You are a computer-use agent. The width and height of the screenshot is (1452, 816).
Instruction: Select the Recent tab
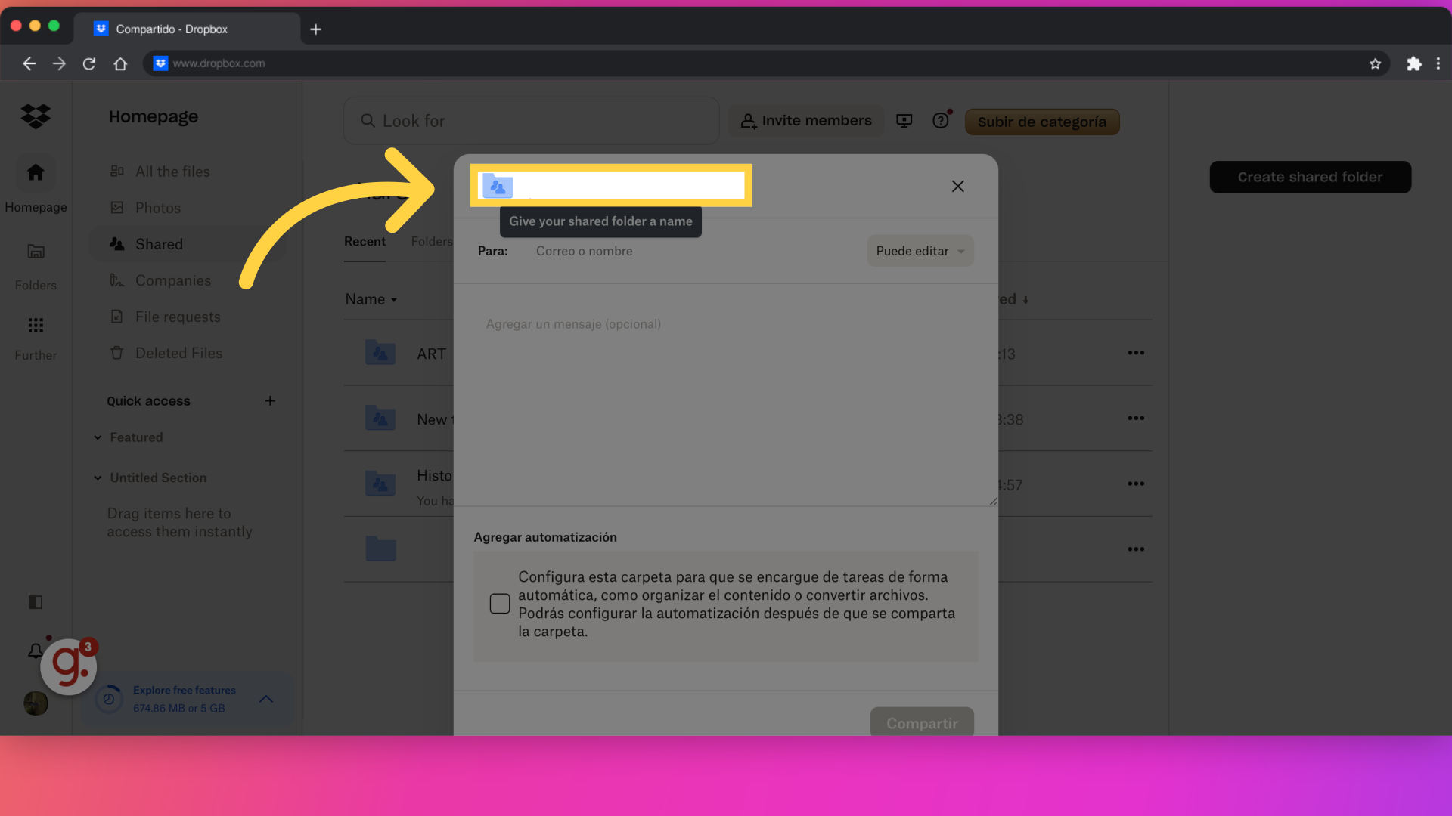[365, 240]
